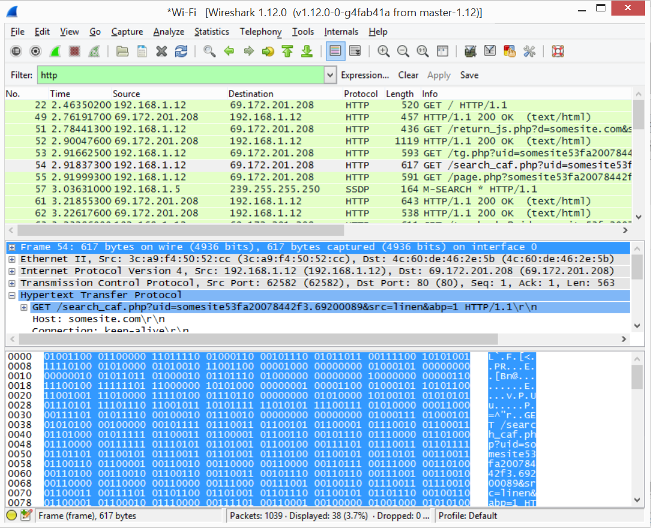The image size is (651, 528).
Task: Open coloring rules editor
Action: point(509,52)
